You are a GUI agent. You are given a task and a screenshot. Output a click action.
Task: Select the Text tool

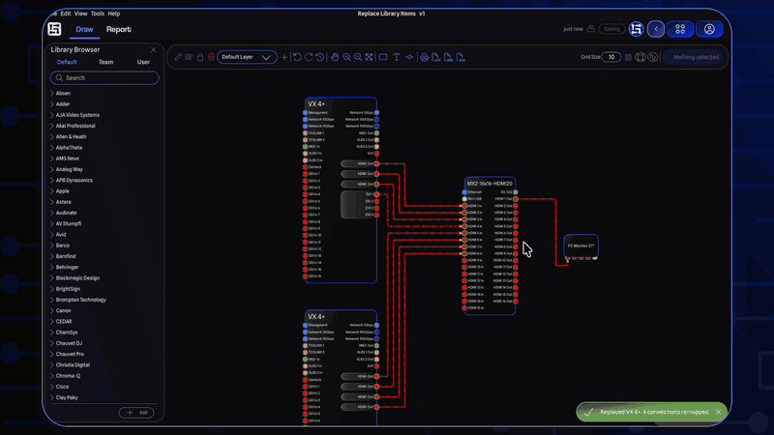[397, 57]
